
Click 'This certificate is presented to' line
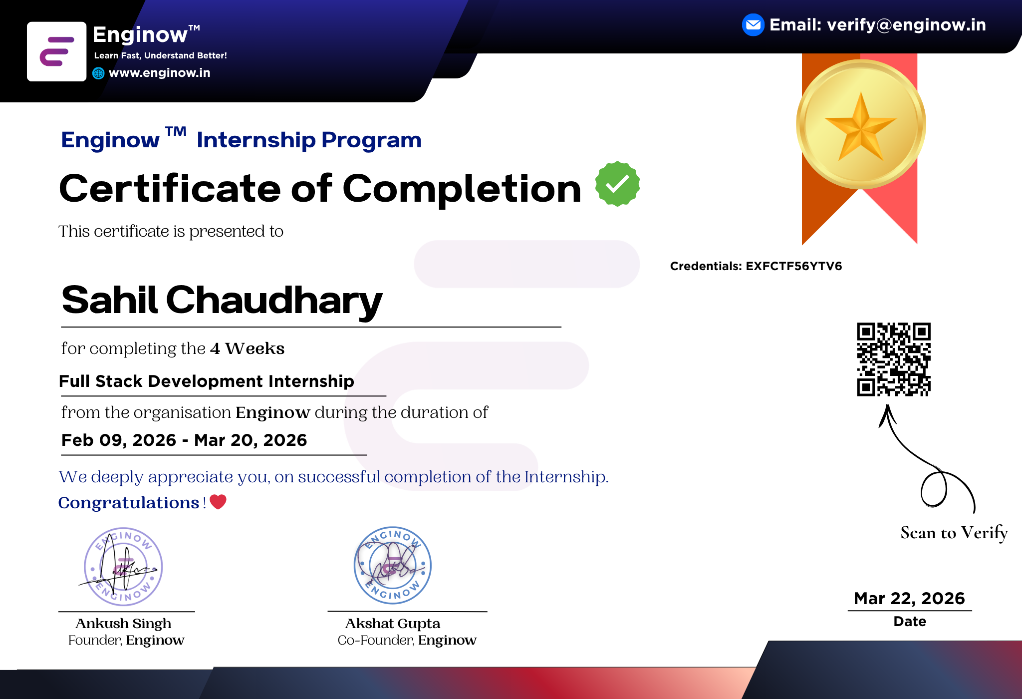click(x=171, y=231)
